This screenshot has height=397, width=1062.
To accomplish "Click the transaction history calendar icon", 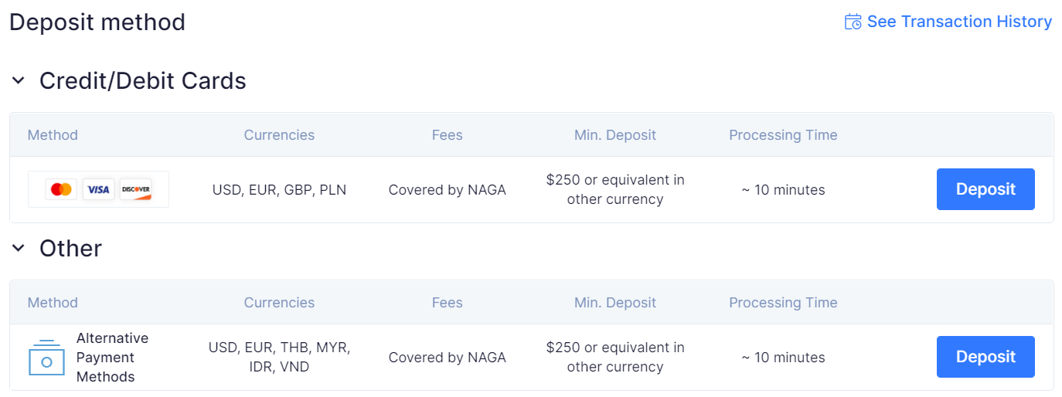I will (853, 22).
